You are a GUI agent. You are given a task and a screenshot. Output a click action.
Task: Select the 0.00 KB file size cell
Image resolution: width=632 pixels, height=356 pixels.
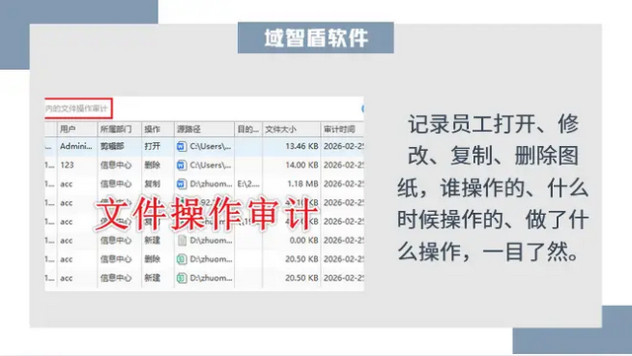[x=304, y=241]
